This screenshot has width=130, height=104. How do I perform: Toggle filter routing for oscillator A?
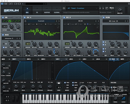[103, 42]
